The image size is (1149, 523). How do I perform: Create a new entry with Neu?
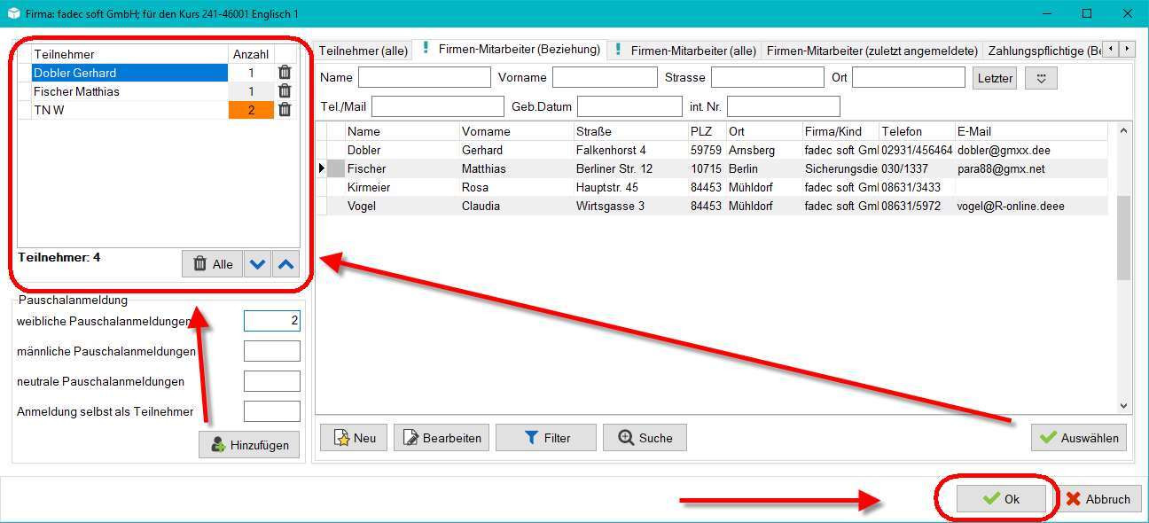[353, 438]
